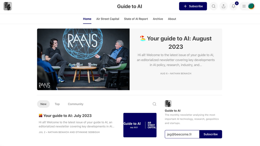
Task: Click the AUG 6 Nathan Benaich byline
Action: (x=176, y=73)
